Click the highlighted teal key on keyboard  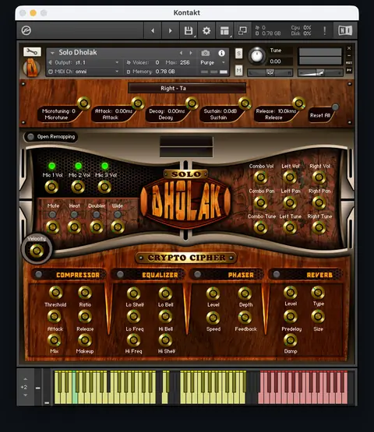coord(75,397)
